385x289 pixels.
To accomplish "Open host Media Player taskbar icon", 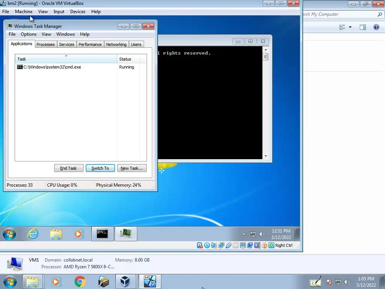I will [56, 281].
